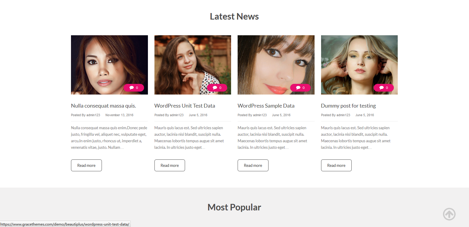Click Read more under Dummy post for testing
Image resolution: width=469 pixels, height=227 pixels.
pyautogui.click(x=336, y=165)
